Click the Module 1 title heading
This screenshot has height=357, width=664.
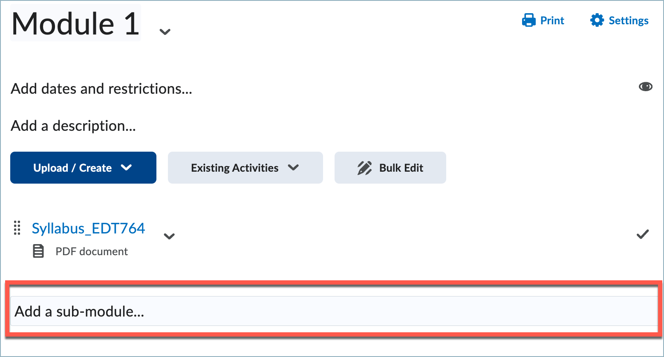coord(75,23)
